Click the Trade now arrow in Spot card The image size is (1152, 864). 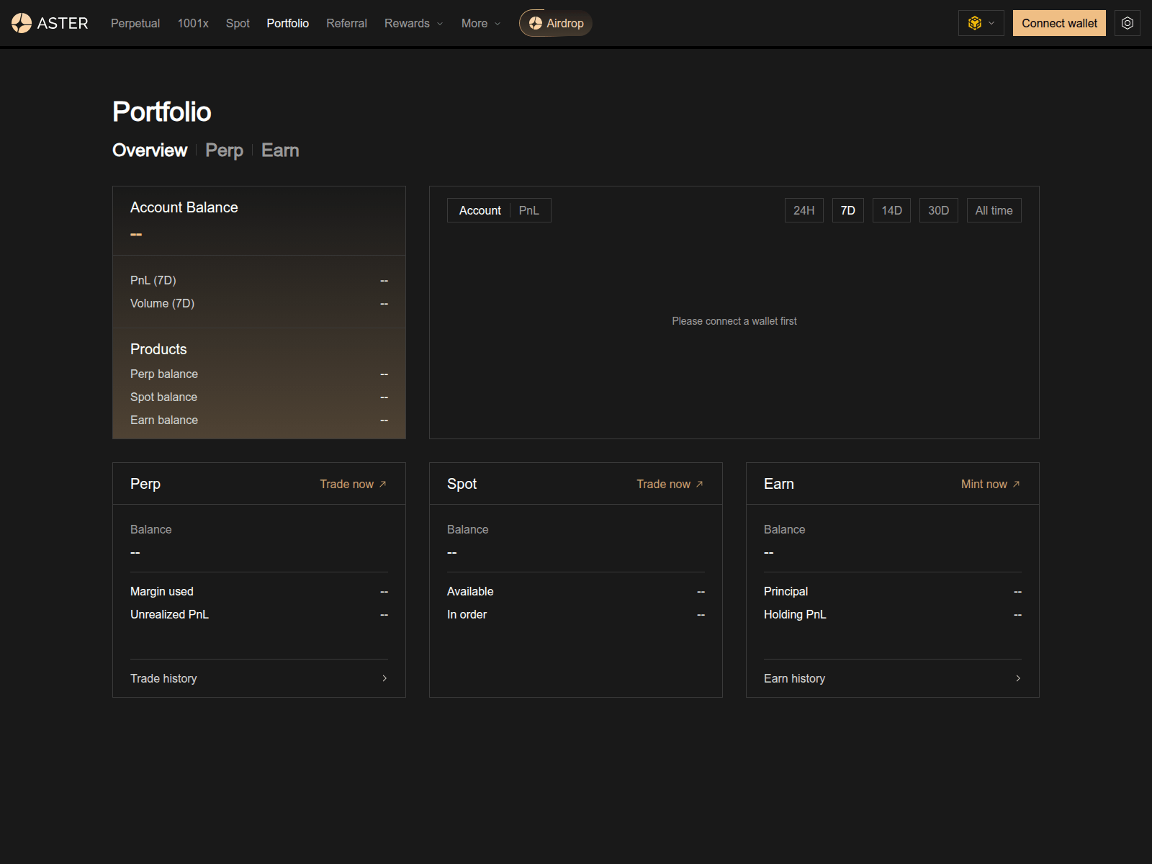pos(698,484)
